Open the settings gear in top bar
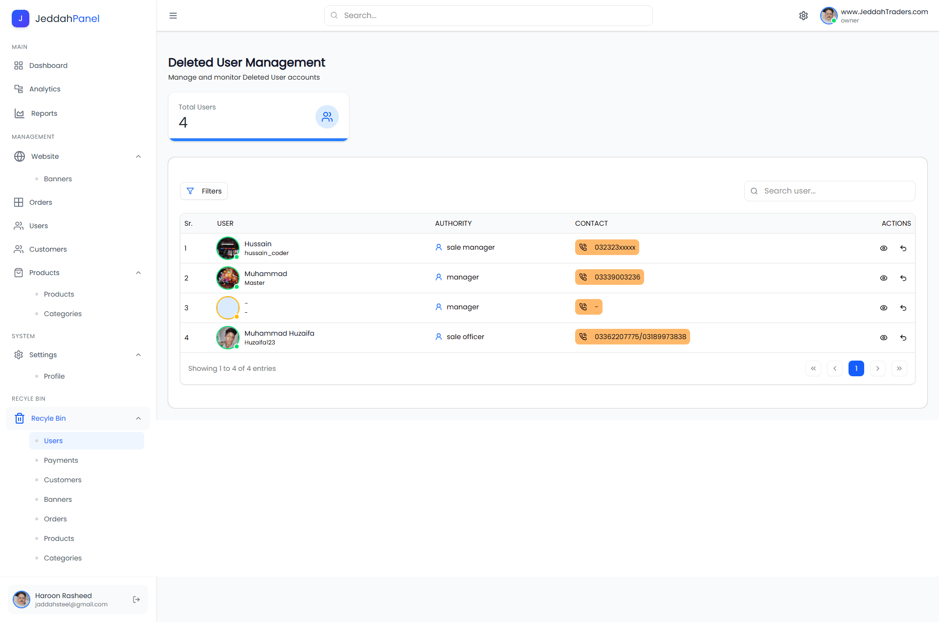939x622 pixels. click(804, 16)
